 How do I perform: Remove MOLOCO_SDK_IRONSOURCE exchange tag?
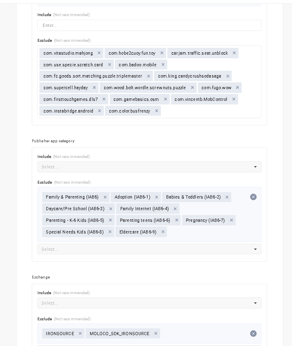156,334
